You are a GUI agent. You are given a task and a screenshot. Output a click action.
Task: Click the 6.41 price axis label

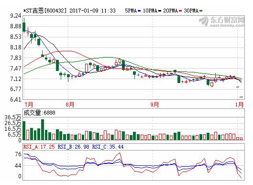(16, 100)
